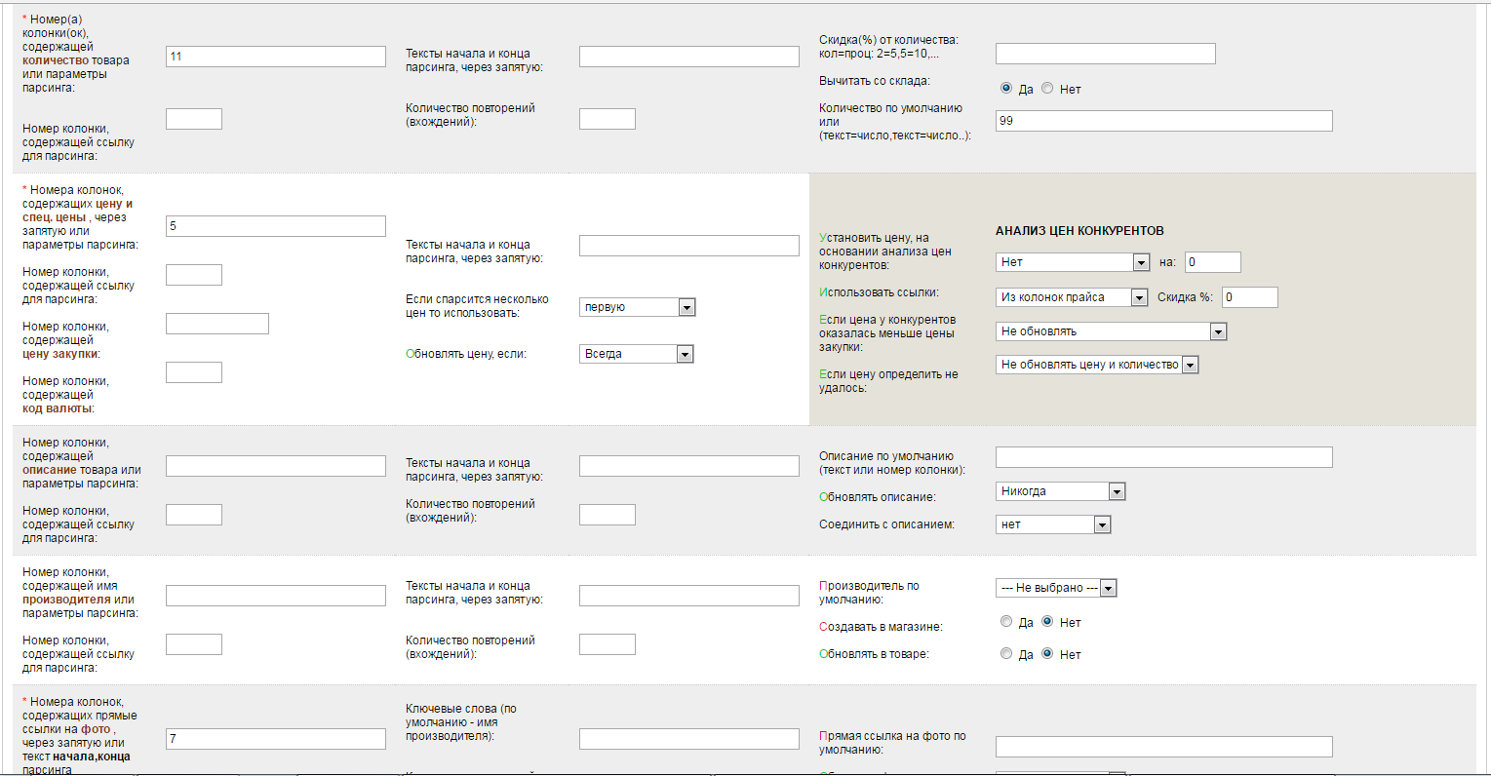The image size is (1491, 776).
Task: Focus the Описание по умолчанию text field
Action: [1162, 457]
